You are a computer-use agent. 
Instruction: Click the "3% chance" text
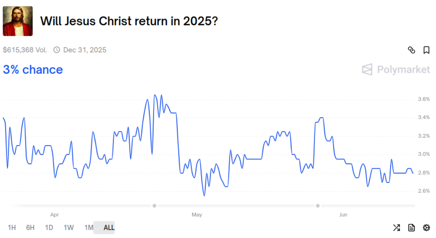(33, 70)
